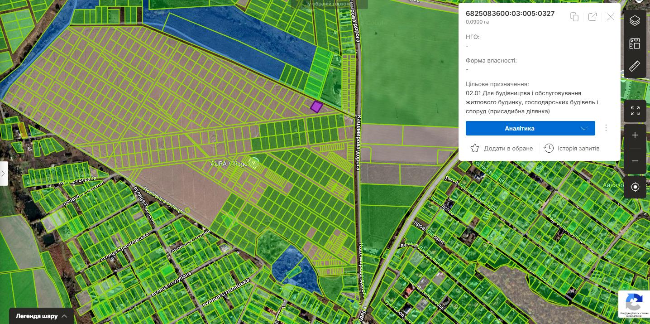Open the map layers panel
Image resolution: width=650 pixels, height=324 pixels.
[635, 20]
